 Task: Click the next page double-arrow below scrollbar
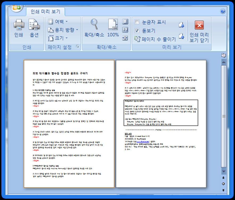pyautogui.click(x=224, y=190)
